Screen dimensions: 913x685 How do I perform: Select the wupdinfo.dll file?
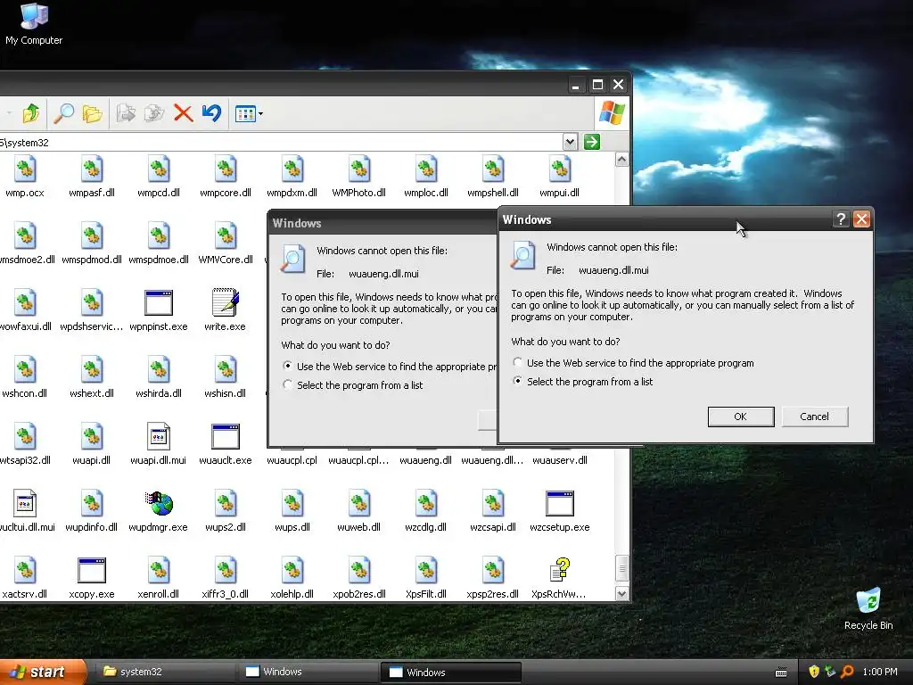pos(92,511)
